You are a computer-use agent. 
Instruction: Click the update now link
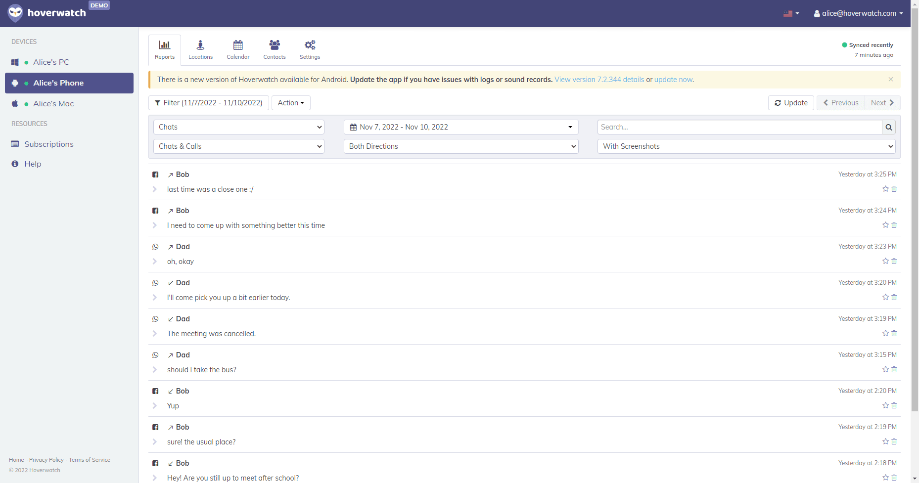point(673,80)
